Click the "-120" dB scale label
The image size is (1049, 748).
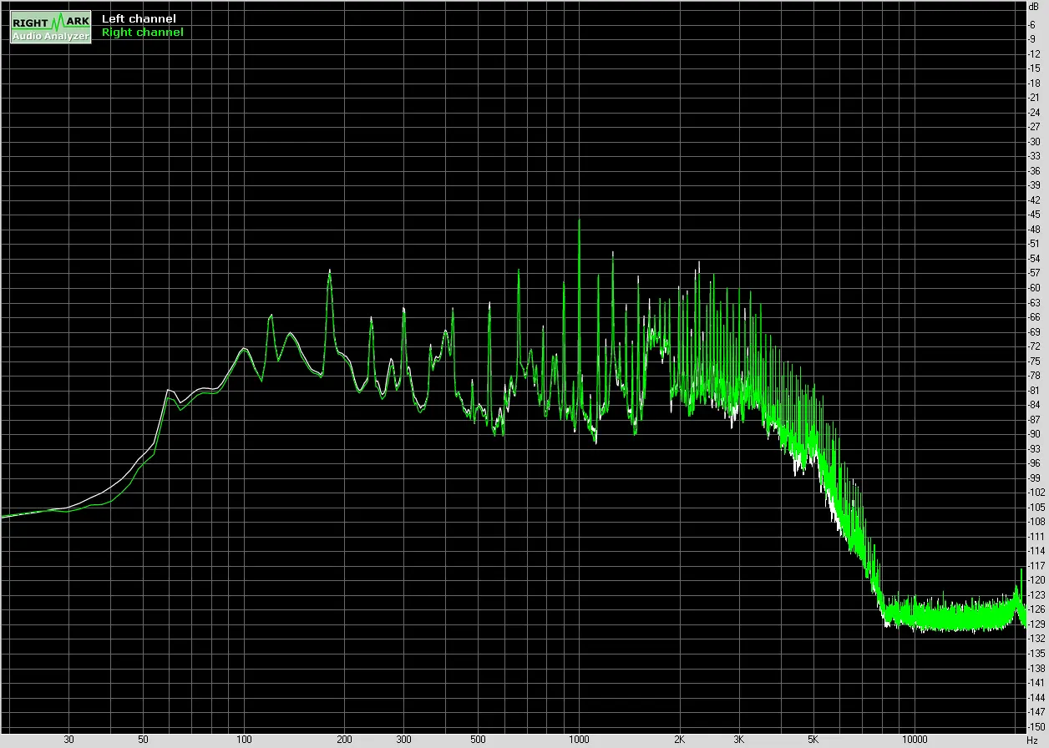tap(1036, 579)
